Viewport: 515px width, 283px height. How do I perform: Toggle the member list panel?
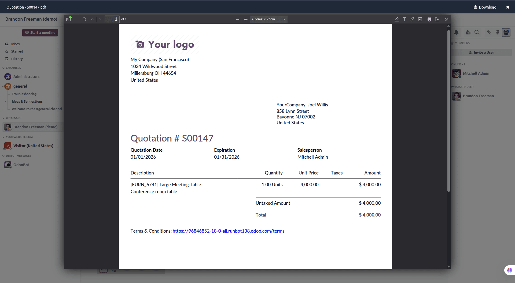click(x=506, y=32)
